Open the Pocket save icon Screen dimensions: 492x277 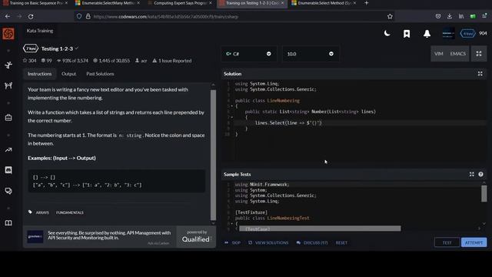coord(438,16)
